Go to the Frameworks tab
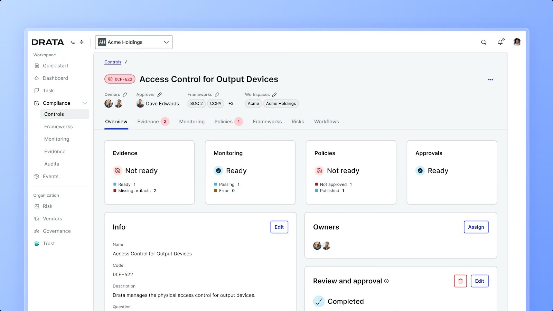Image resolution: width=553 pixels, height=311 pixels. pos(267,122)
